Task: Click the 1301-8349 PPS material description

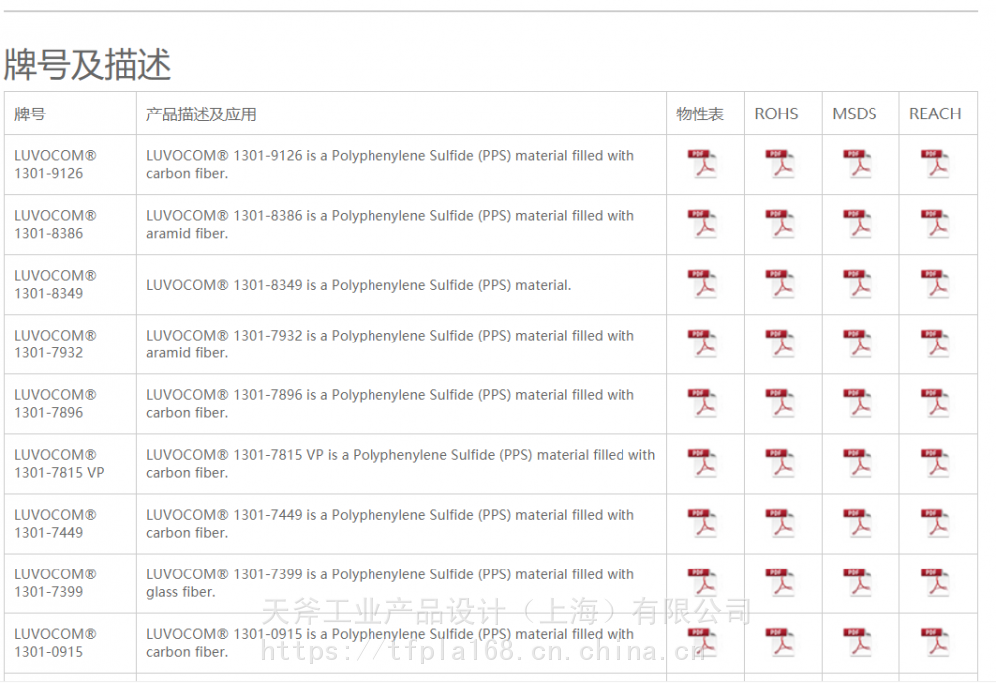Action: [359, 285]
